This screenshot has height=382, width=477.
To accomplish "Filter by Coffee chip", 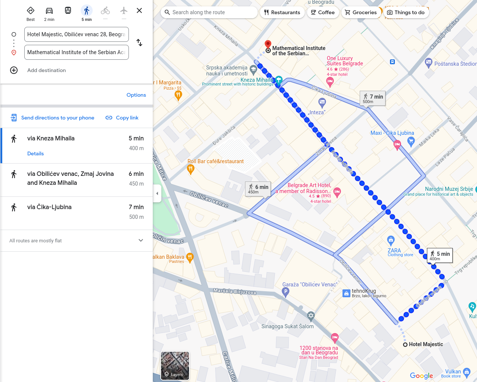I will coord(323,12).
